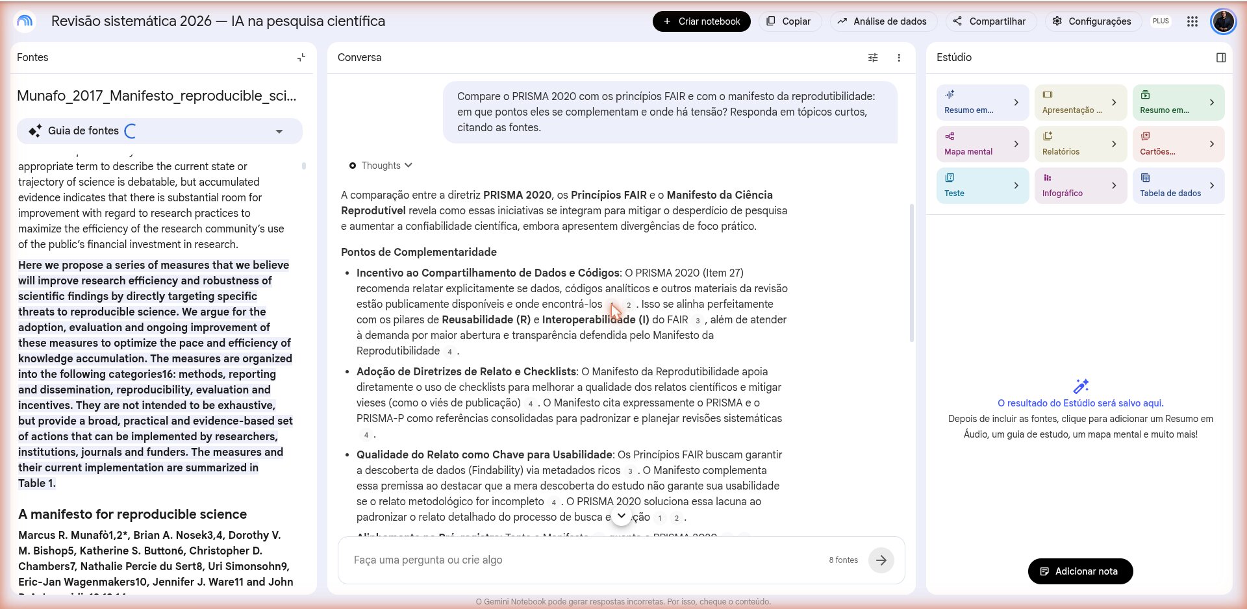Open the green video Resumo em... card

pyautogui.click(x=1178, y=103)
